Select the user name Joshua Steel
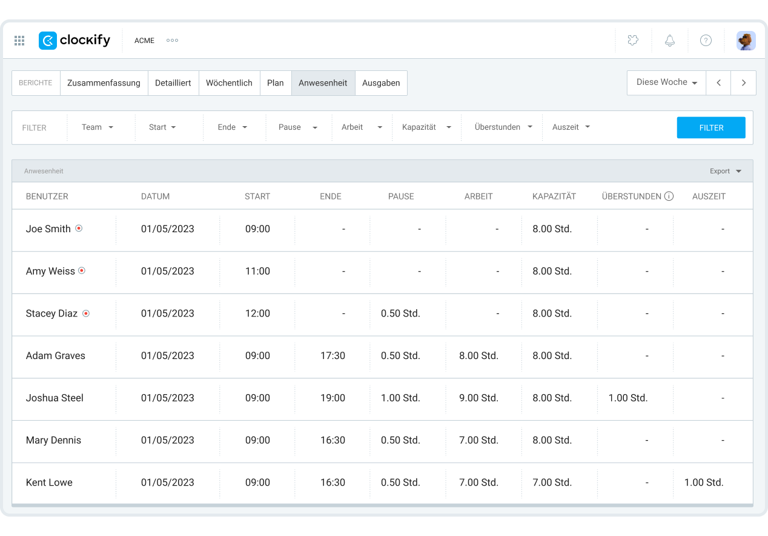The image size is (768, 536). [x=55, y=398]
